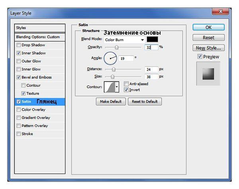Select the Color Overlay label row
239x189 pixels.
point(40,110)
